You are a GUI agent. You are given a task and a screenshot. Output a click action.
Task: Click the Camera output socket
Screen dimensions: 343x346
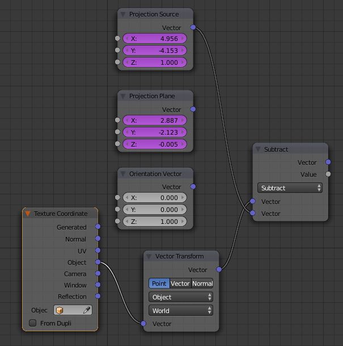pos(98,273)
